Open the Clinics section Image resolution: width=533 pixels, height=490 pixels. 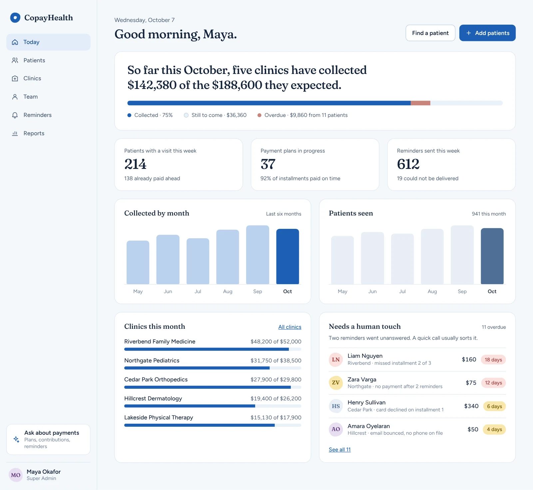point(48,79)
